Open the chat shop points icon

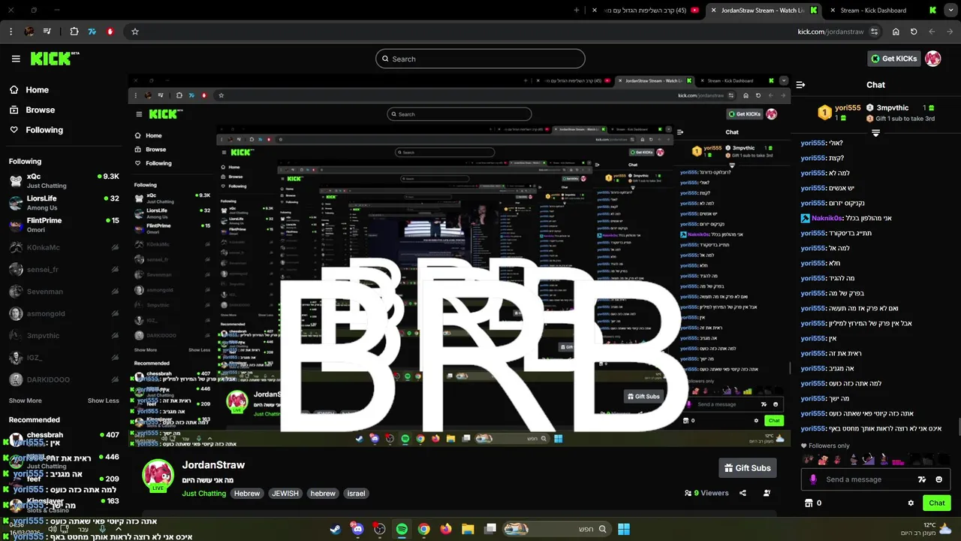click(809, 503)
